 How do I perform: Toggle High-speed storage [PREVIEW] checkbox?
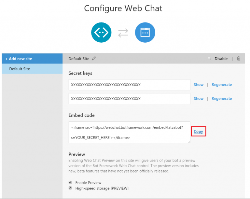coord(70,188)
